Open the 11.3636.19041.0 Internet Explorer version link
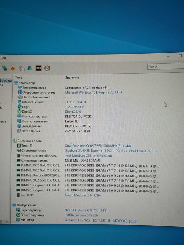184x245 pixels. [x=75, y=102]
